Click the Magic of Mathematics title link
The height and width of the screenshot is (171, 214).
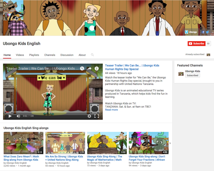point(104,158)
